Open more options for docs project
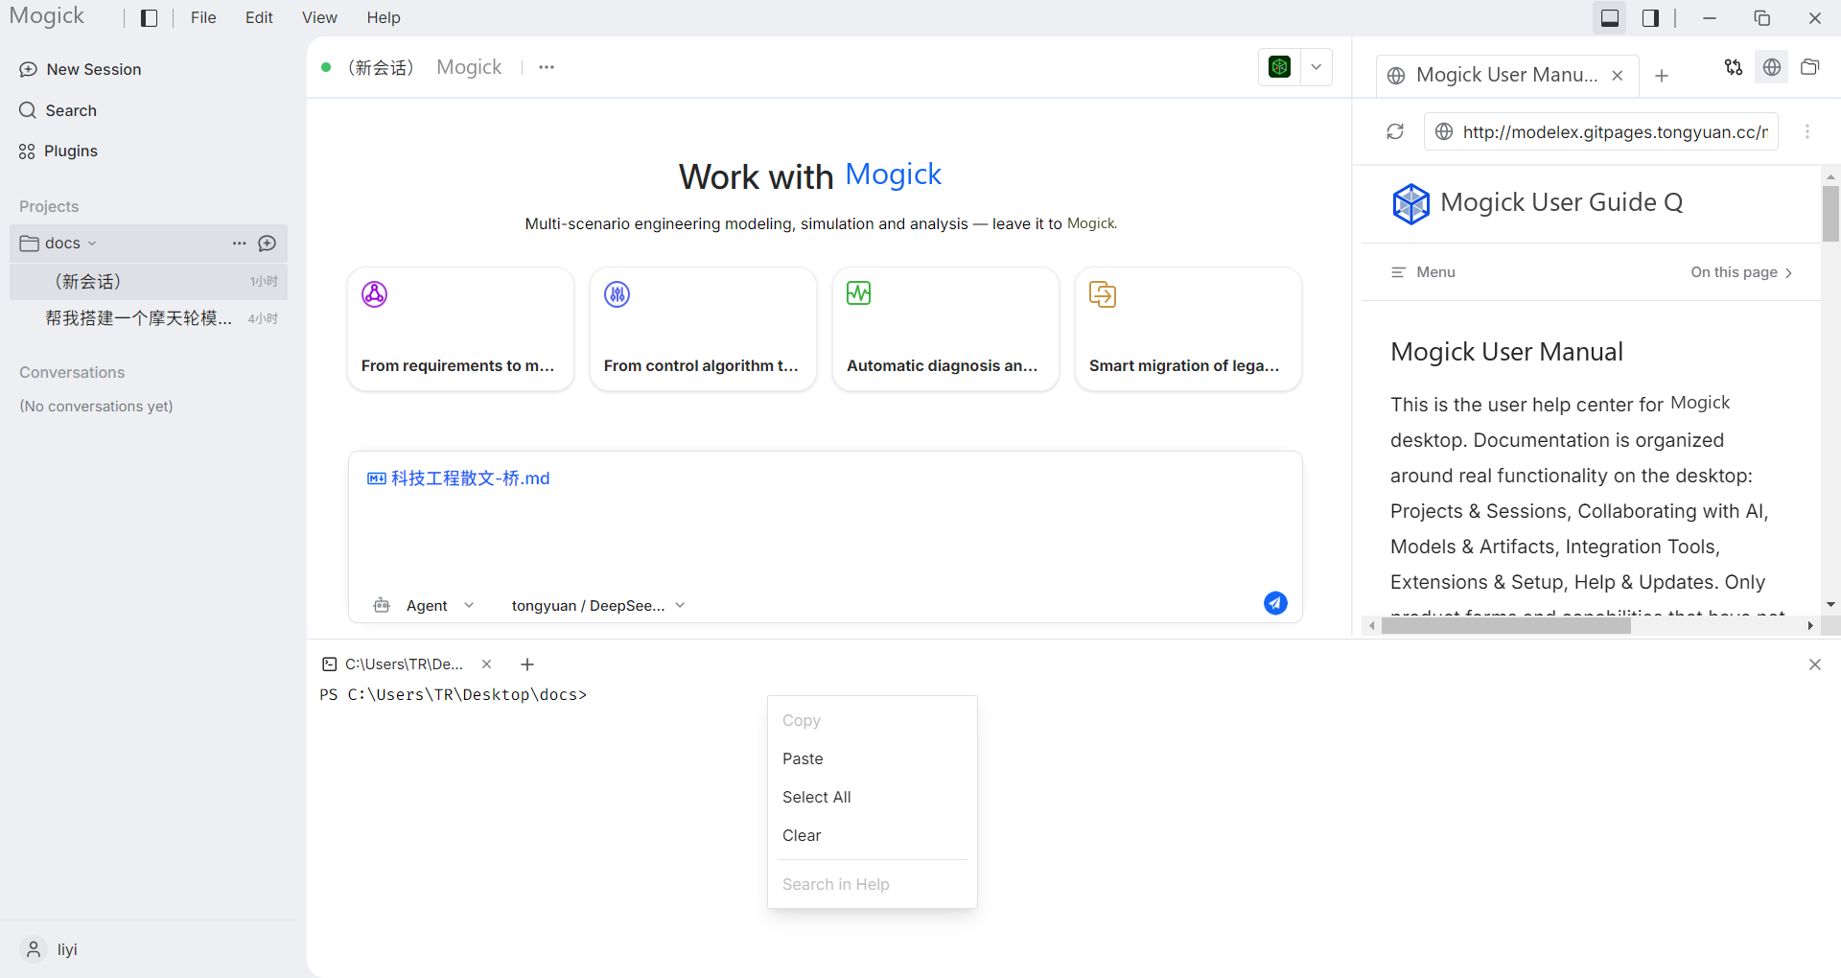Screen dimensions: 1841x978 point(239,244)
